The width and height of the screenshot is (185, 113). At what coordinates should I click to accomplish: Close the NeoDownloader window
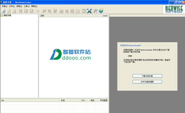(x=183, y=2)
